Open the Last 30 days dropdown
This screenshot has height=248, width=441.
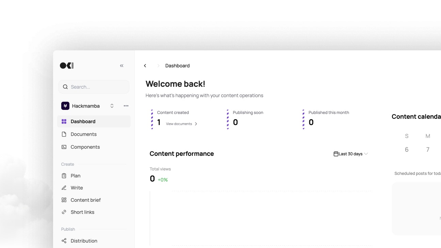[351, 154]
